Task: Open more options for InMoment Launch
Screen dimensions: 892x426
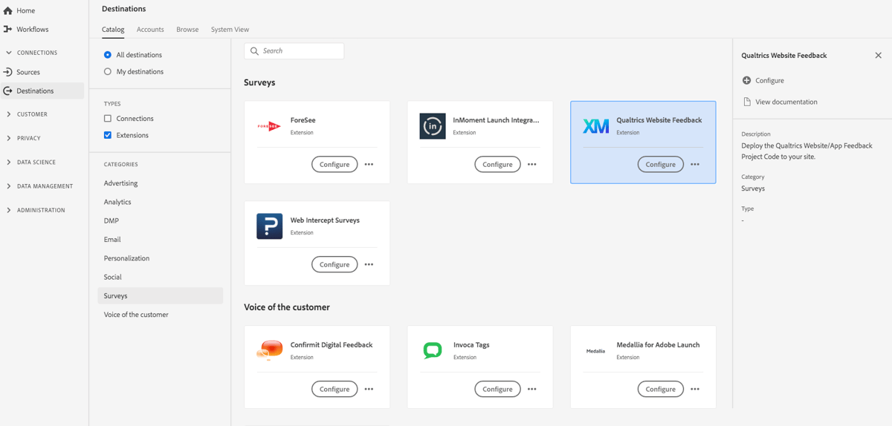Action: coord(531,164)
